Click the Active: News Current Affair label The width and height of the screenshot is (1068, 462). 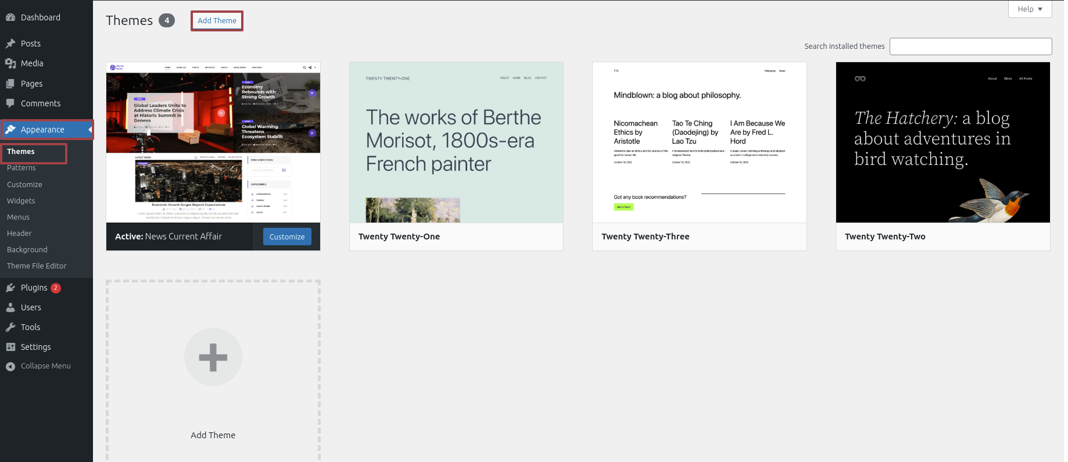pyautogui.click(x=169, y=237)
